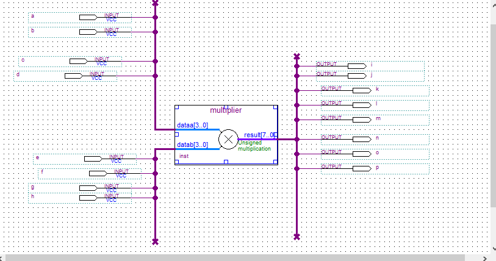Screen dimensions: 496x261
Task: Select input pin symbol for h
Action: tap(88, 198)
